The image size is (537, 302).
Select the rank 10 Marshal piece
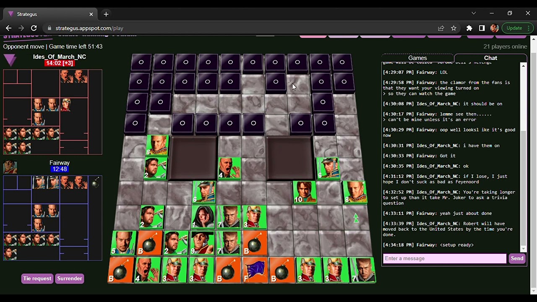[305, 193]
